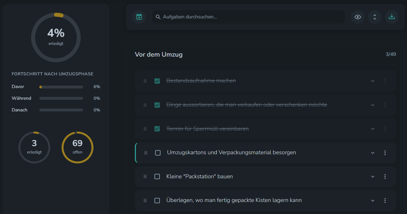The height and width of the screenshot is (214, 407).
Task: Expand Umzugskartons und Verpackungsmaterial task details
Action: coord(372,153)
